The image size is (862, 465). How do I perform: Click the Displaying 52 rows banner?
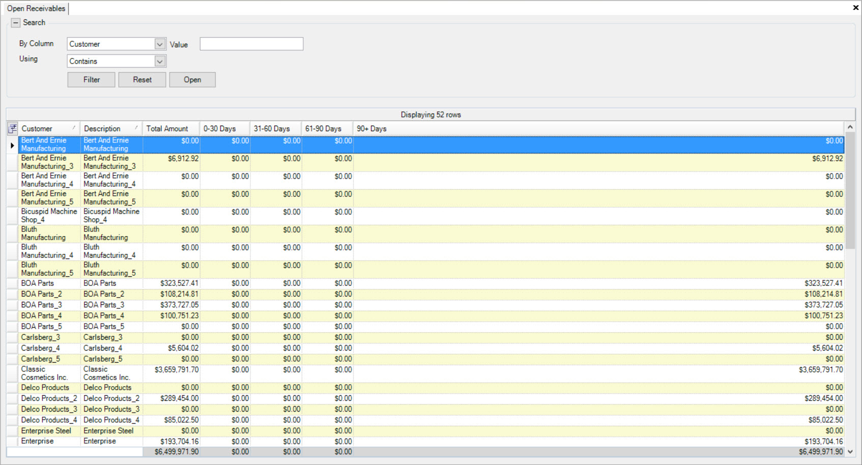pos(430,115)
